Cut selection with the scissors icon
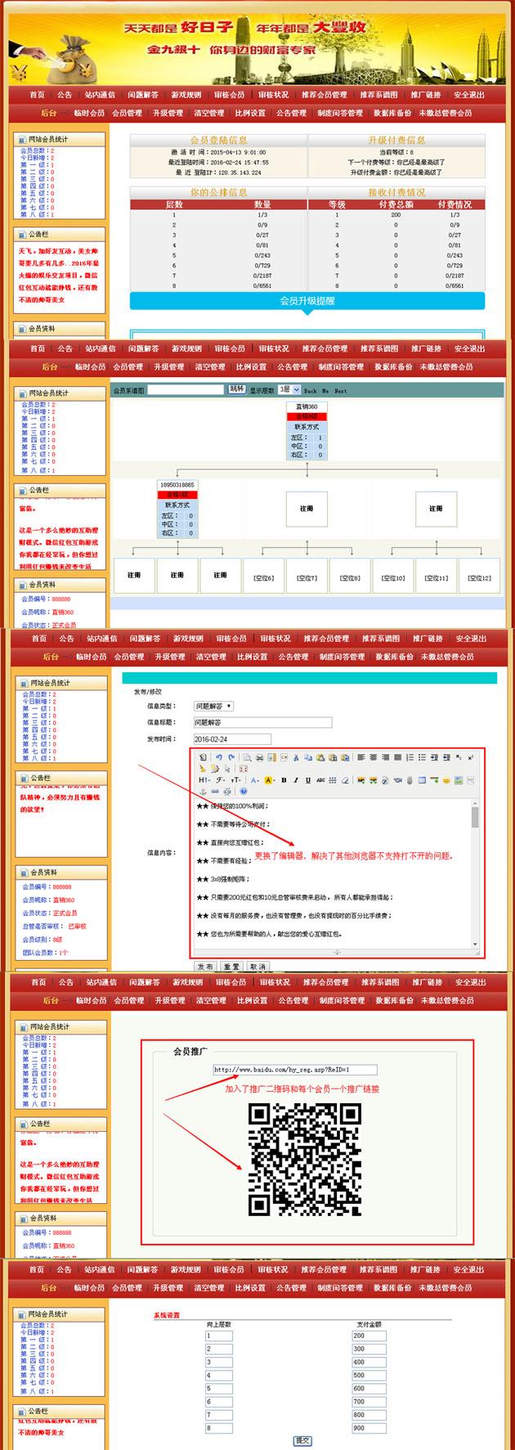Viewport: 515px width, 1450px height. (x=295, y=756)
